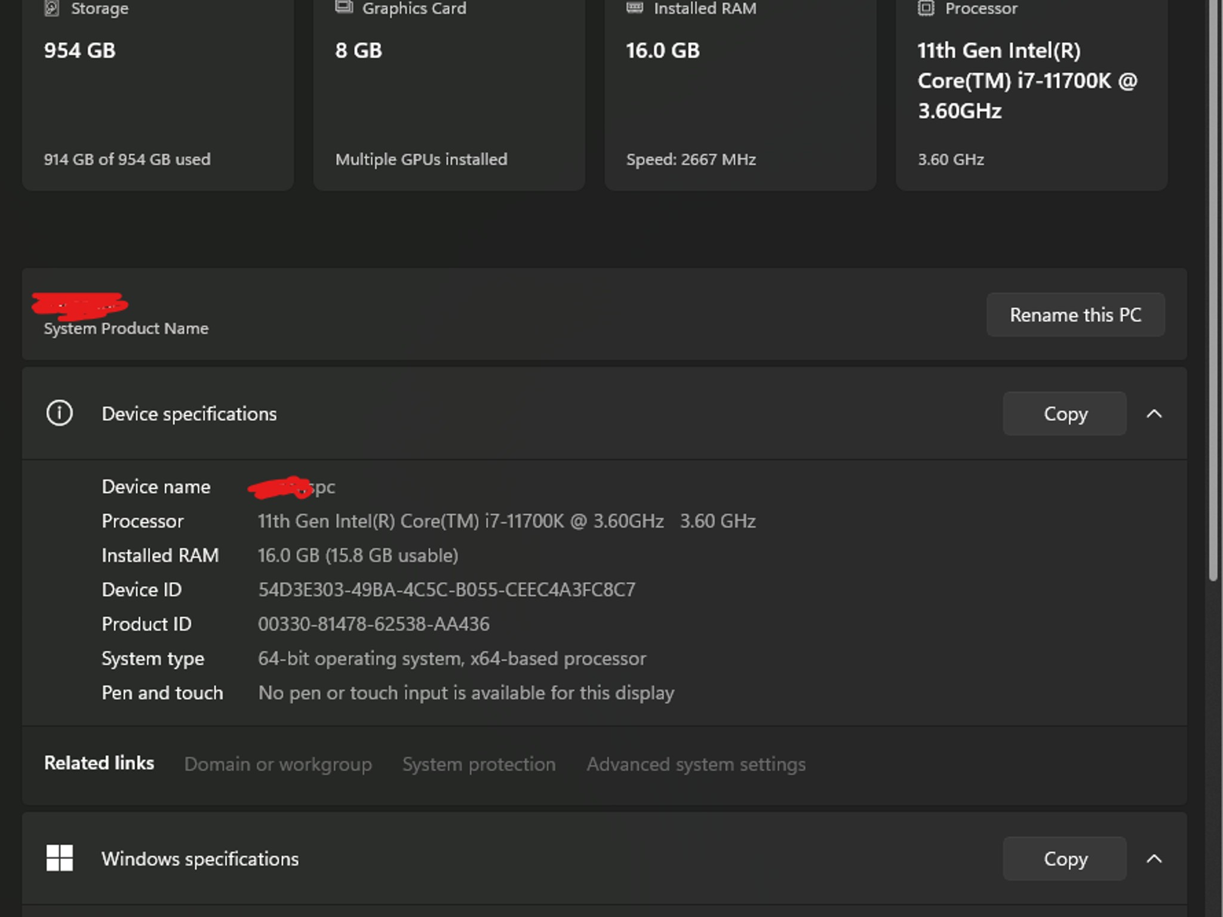This screenshot has height=917, width=1223.
Task: Copy the Windows specifications details
Action: tap(1065, 858)
